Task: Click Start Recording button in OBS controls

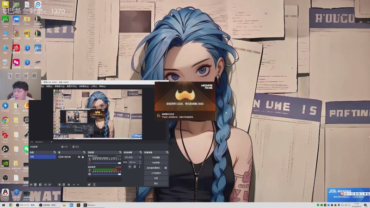Action: (x=156, y=163)
